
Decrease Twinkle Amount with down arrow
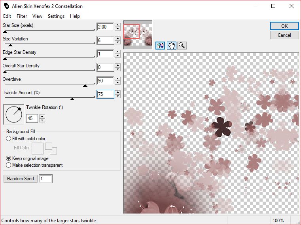click(x=118, y=96)
